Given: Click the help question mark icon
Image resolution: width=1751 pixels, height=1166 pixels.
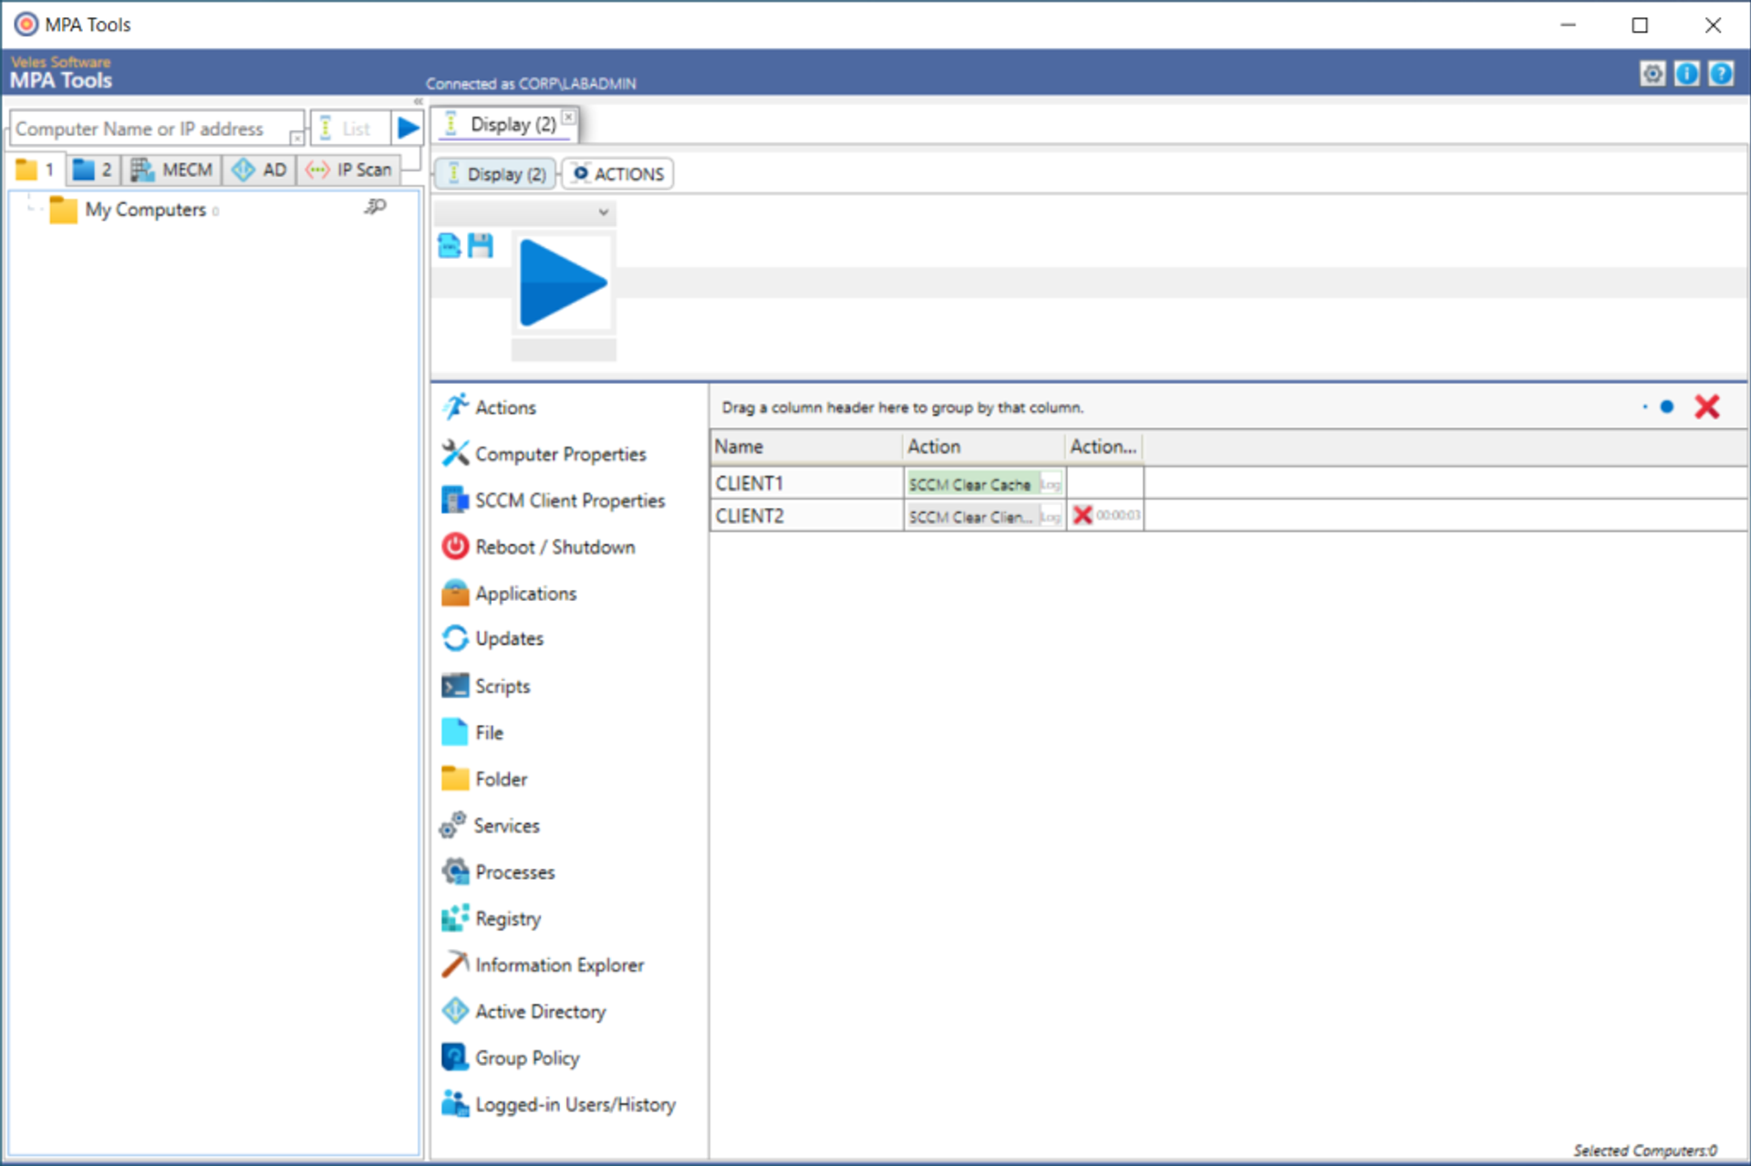Looking at the screenshot, I should point(1721,74).
